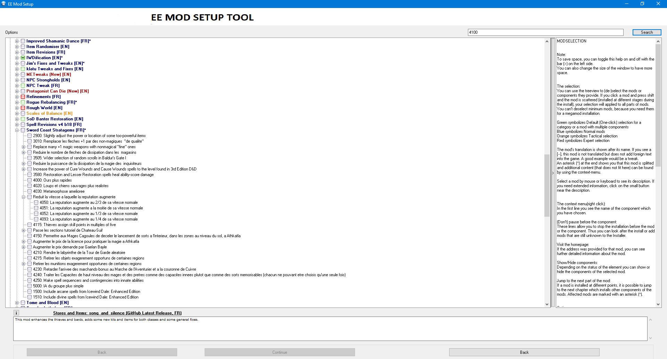Select '3010: Remplacer les fleches +1' row

click(88, 141)
